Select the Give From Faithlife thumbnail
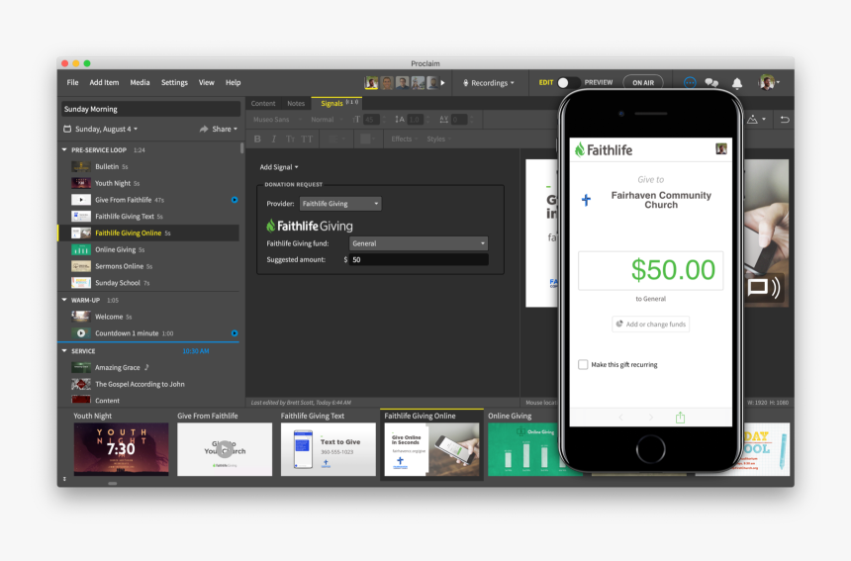Viewport: 851px width, 561px height. 225,449
